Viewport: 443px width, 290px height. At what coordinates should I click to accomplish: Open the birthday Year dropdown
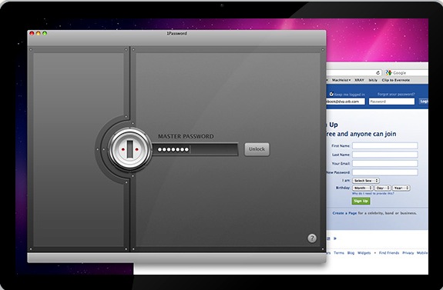401,188
